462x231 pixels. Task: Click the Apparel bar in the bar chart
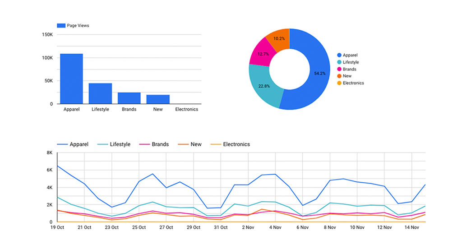(71, 79)
